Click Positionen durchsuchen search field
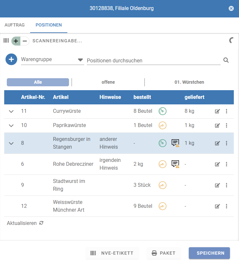Image resolution: width=239 pixels, height=265 pixels. click(x=154, y=60)
